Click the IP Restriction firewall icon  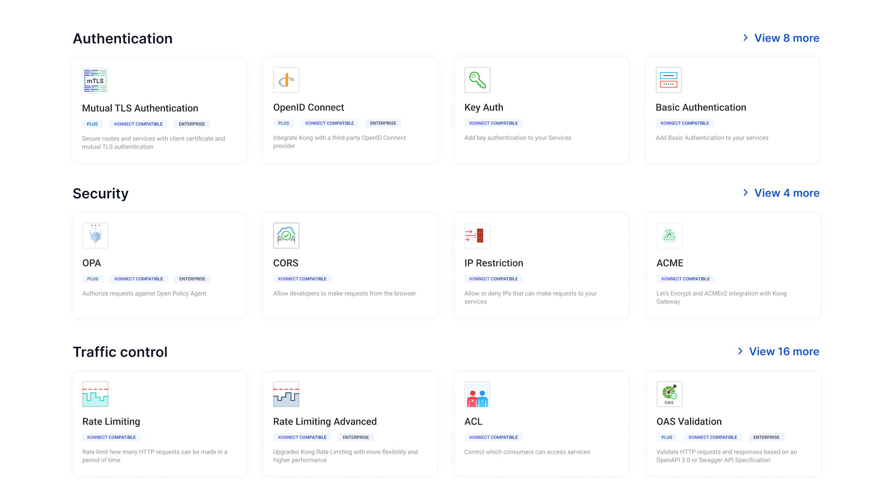click(x=477, y=235)
